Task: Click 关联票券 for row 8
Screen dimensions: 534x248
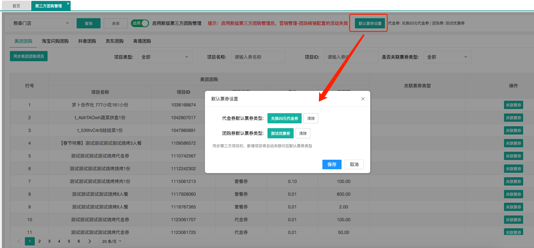Action: [x=514, y=194]
